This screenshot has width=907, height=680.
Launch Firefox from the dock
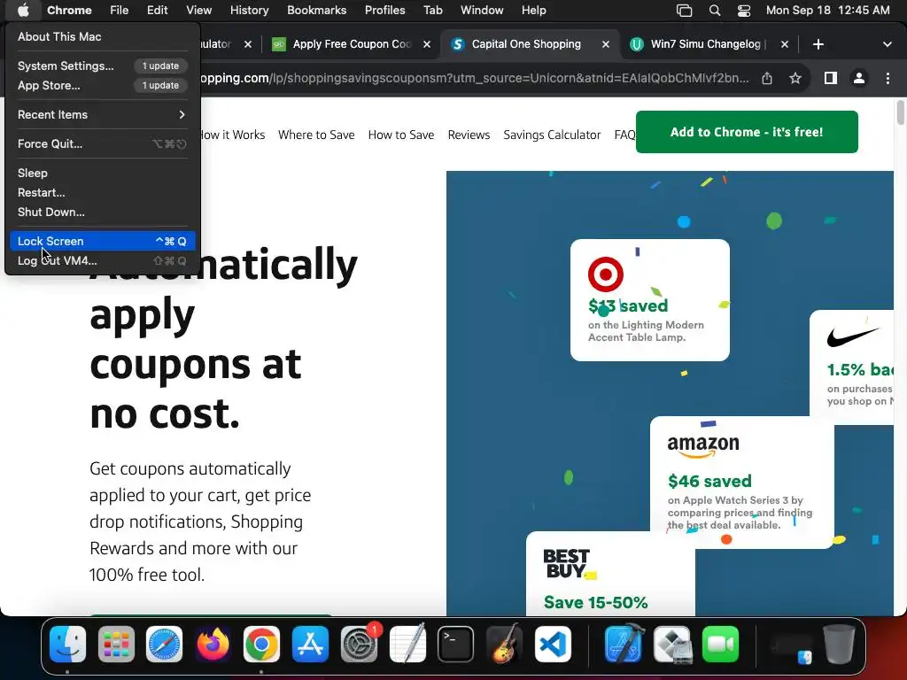tap(213, 645)
